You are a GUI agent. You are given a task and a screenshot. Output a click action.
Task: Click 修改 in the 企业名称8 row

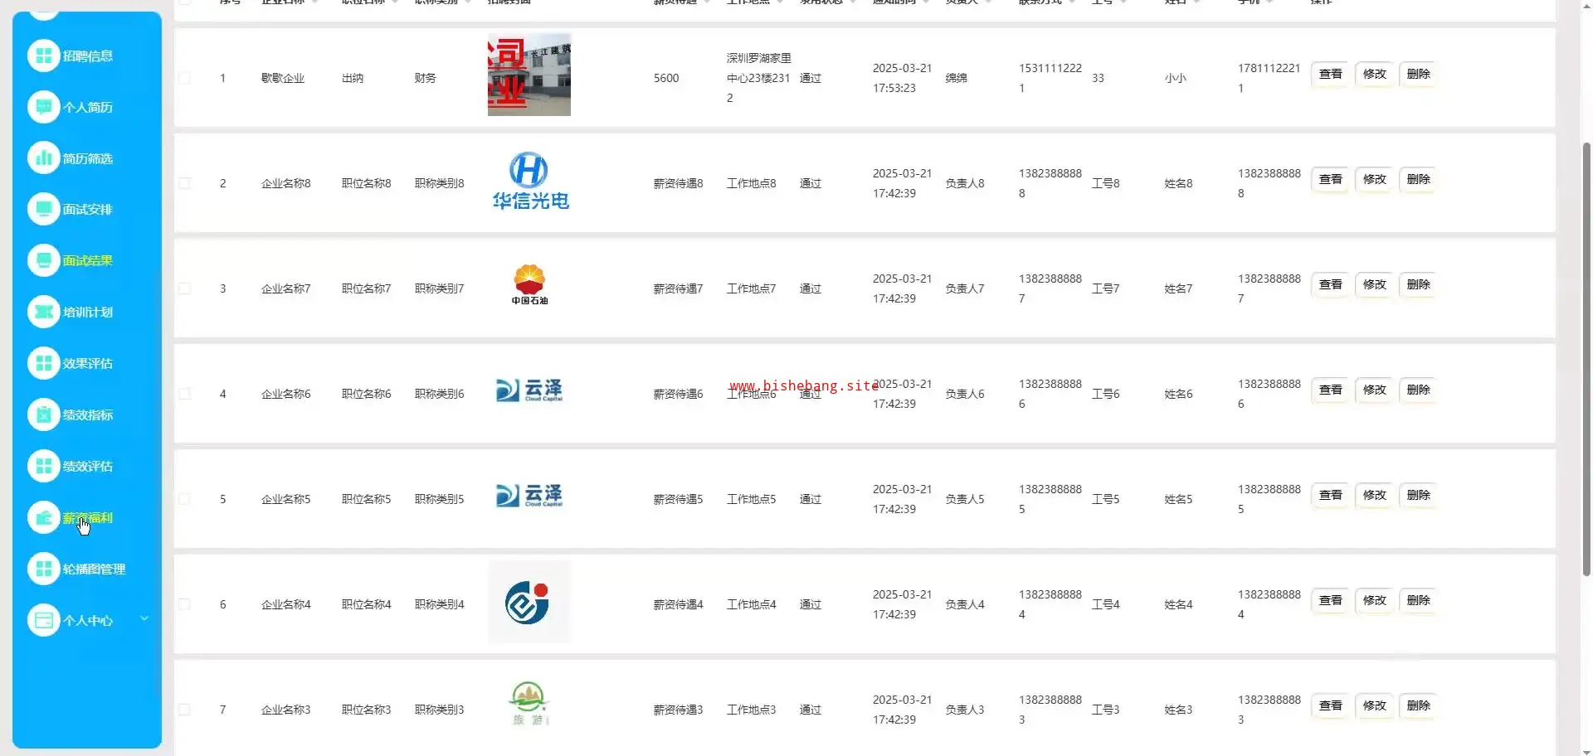[1374, 179]
